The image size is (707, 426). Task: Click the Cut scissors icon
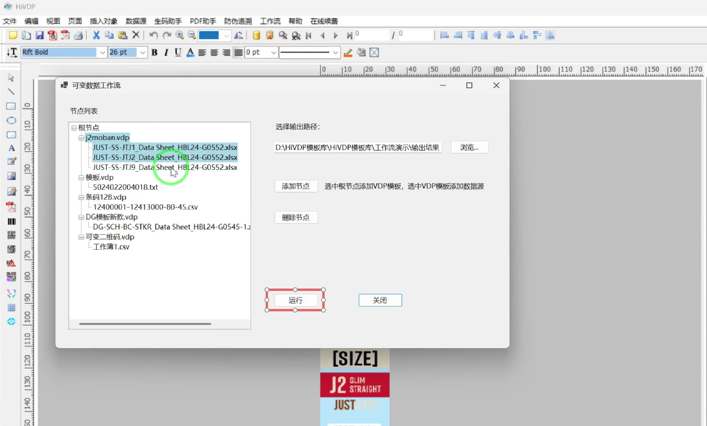[96, 35]
